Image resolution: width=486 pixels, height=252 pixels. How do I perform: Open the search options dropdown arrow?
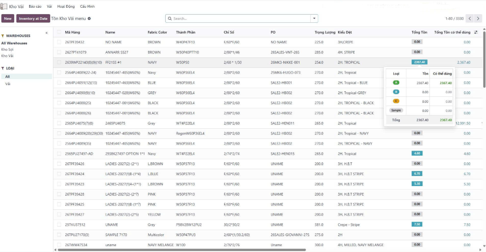pyautogui.click(x=314, y=19)
